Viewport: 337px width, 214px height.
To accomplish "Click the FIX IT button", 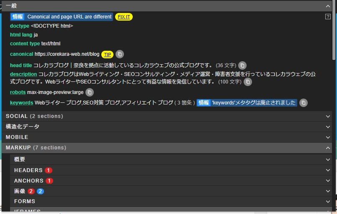I will [x=124, y=17].
